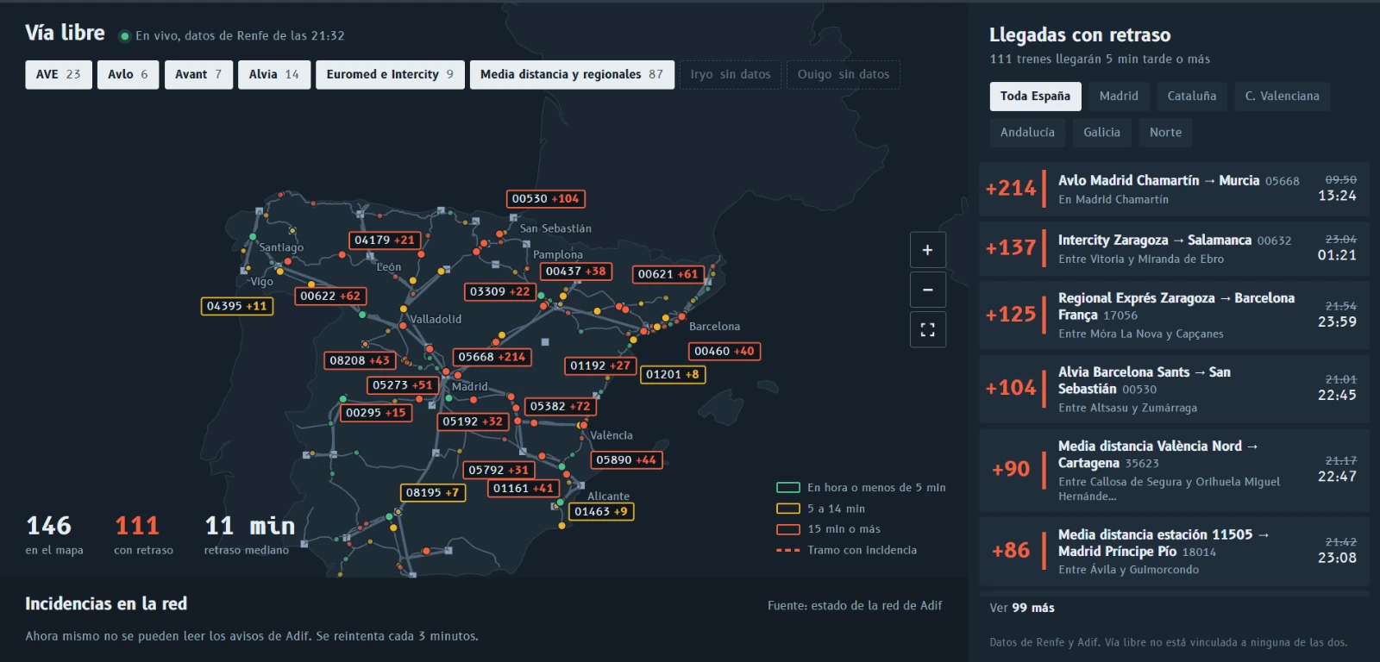Select train label 04395 +11 on map

237,306
